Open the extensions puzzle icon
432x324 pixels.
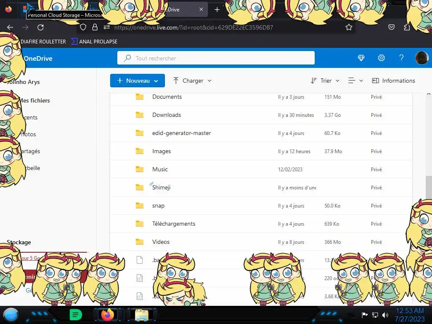[x=407, y=27]
